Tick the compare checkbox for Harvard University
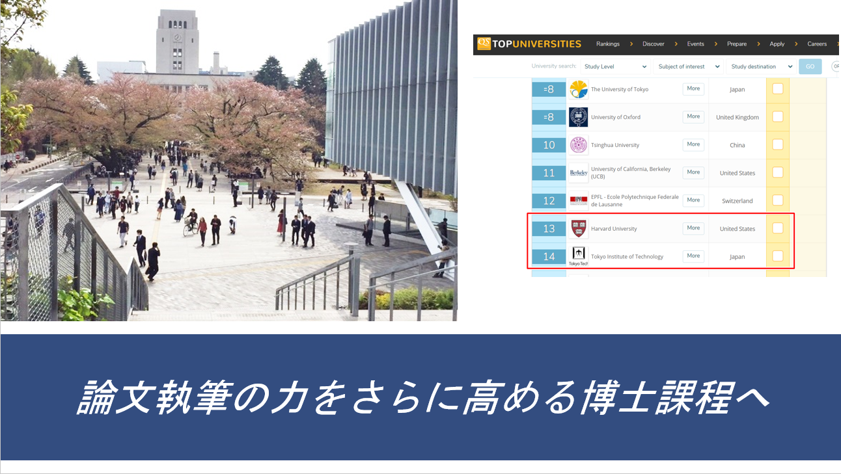841x474 pixels. 777,228
